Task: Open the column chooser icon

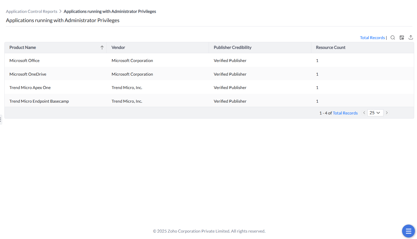Action: click(402, 38)
